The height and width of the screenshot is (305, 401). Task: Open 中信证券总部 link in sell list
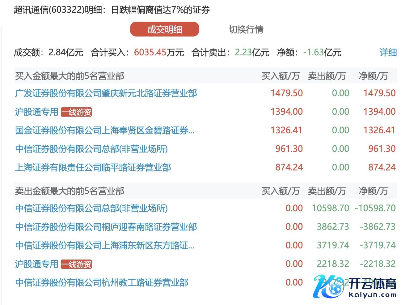91,208
